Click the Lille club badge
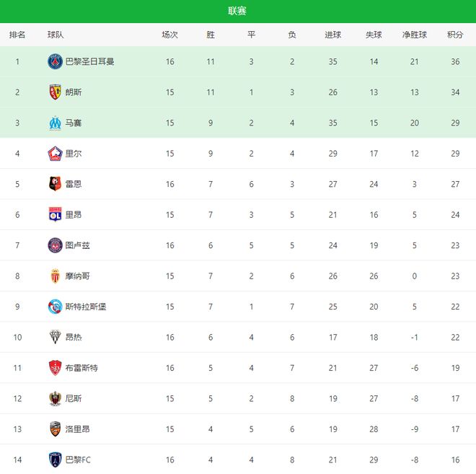Image resolution: width=476 pixels, height=474 pixels. pyautogui.click(x=56, y=154)
